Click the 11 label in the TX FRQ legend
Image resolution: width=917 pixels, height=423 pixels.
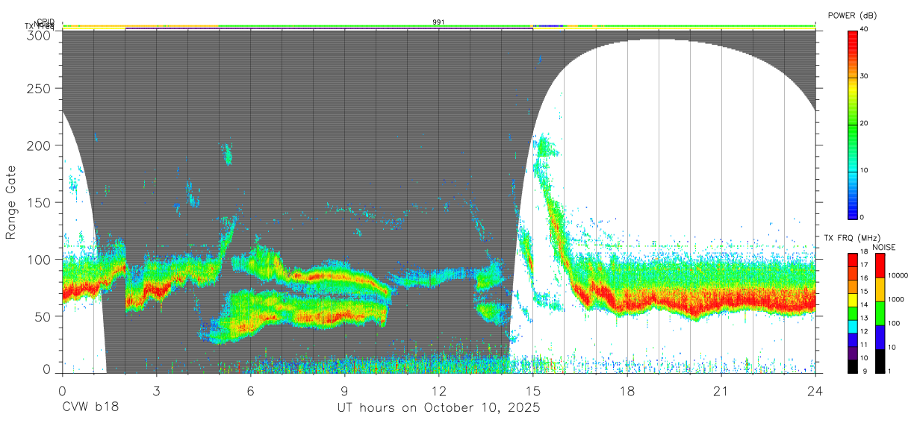(x=863, y=345)
